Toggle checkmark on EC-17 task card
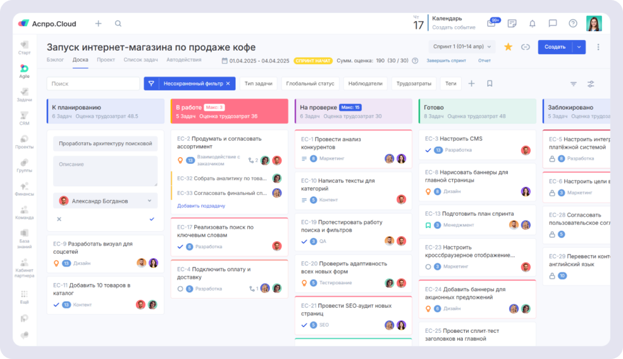The width and height of the screenshot is (623, 359). point(181,247)
